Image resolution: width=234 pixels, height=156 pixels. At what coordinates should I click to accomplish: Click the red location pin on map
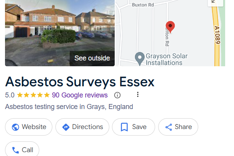(x=170, y=27)
